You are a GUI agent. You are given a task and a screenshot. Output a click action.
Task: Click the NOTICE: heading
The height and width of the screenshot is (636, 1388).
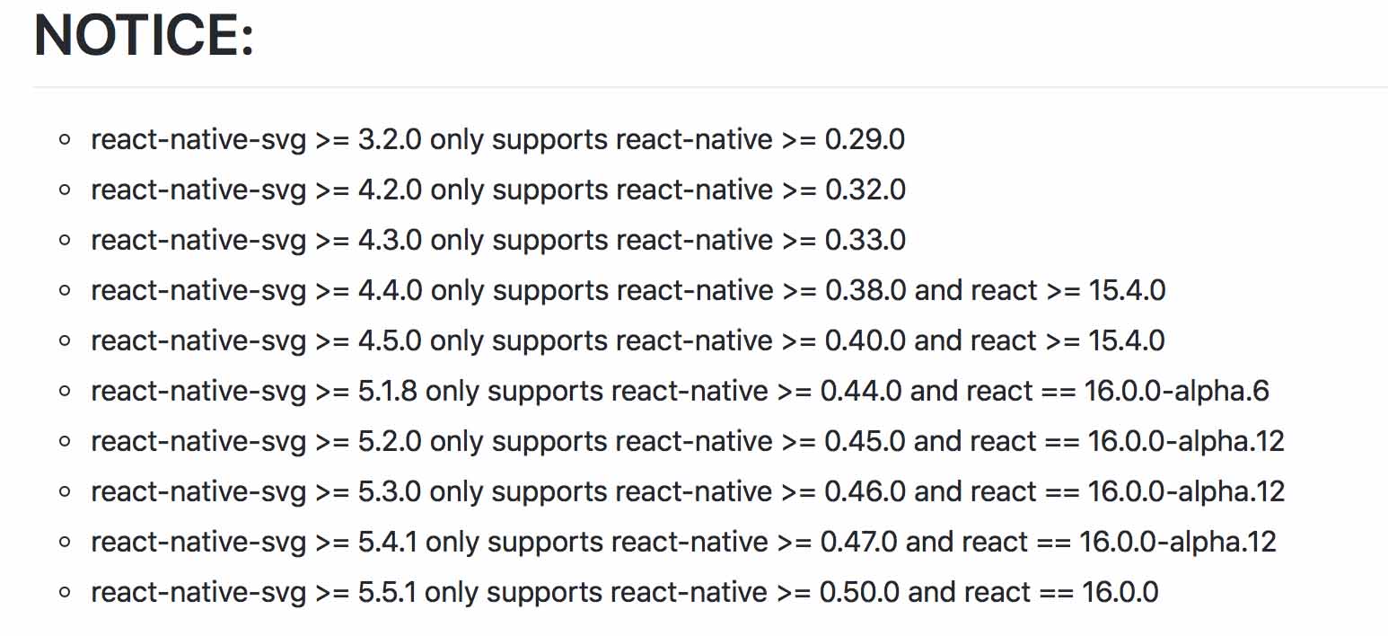click(x=144, y=37)
